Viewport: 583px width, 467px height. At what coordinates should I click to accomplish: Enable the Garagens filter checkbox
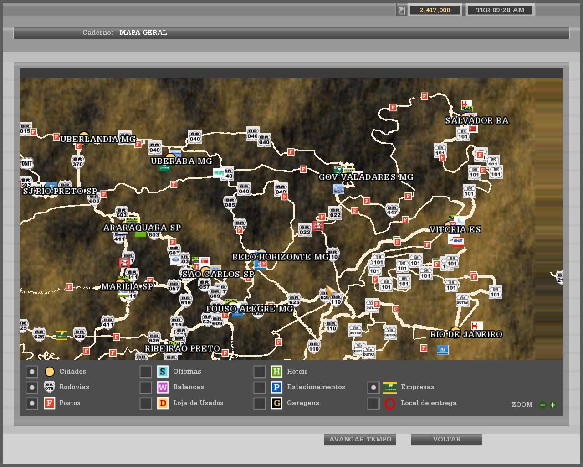coord(259,403)
